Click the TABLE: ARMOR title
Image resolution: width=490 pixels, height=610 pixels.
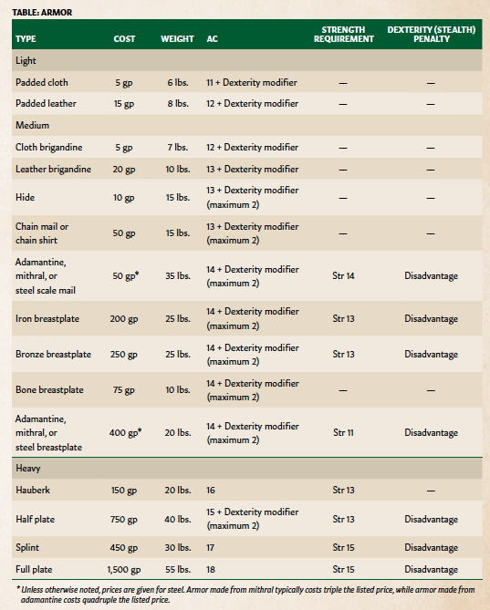click(x=42, y=13)
